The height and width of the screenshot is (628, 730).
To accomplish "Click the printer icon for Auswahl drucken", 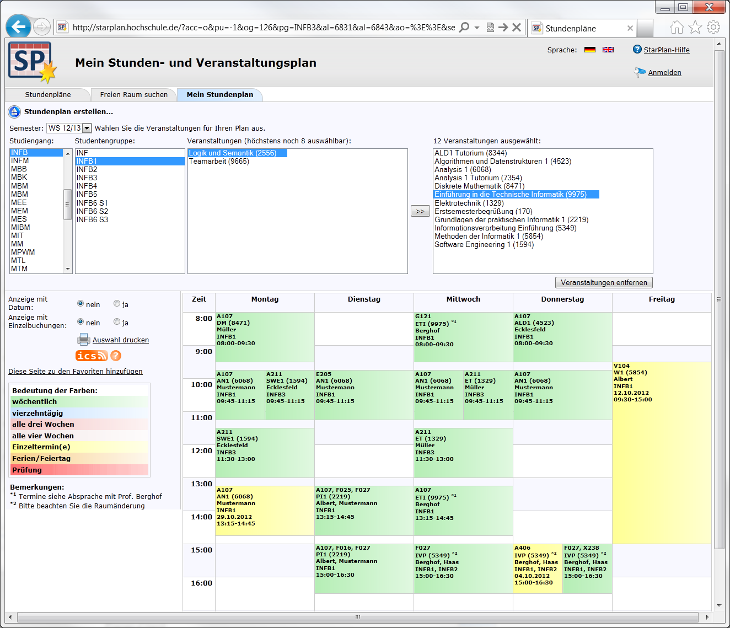I will pos(84,340).
